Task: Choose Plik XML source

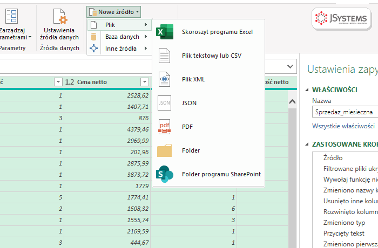Action: (208, 79)
